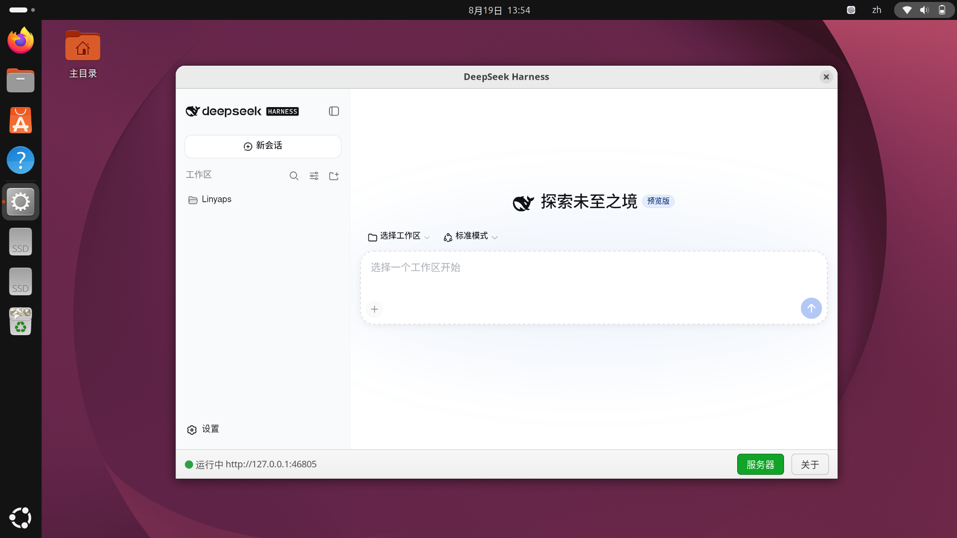
Task: Add a new workspace folder icon
Action: click(334, 176)
